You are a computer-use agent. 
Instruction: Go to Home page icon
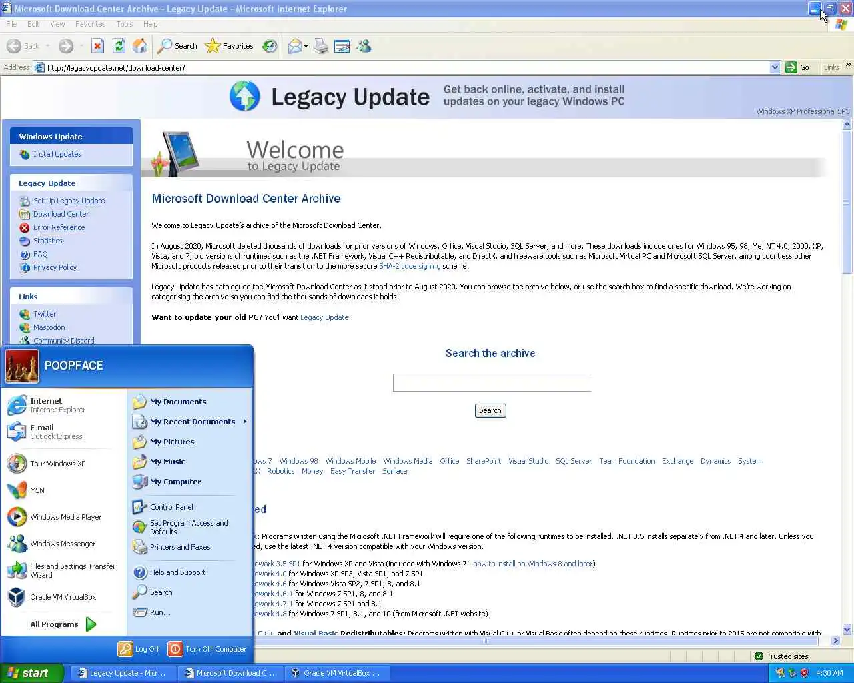[x=140, y=46]
